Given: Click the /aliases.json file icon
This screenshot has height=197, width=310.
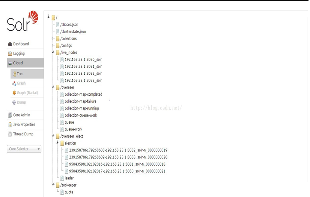Looking at the screenshot, I should [x=58, y=25].
